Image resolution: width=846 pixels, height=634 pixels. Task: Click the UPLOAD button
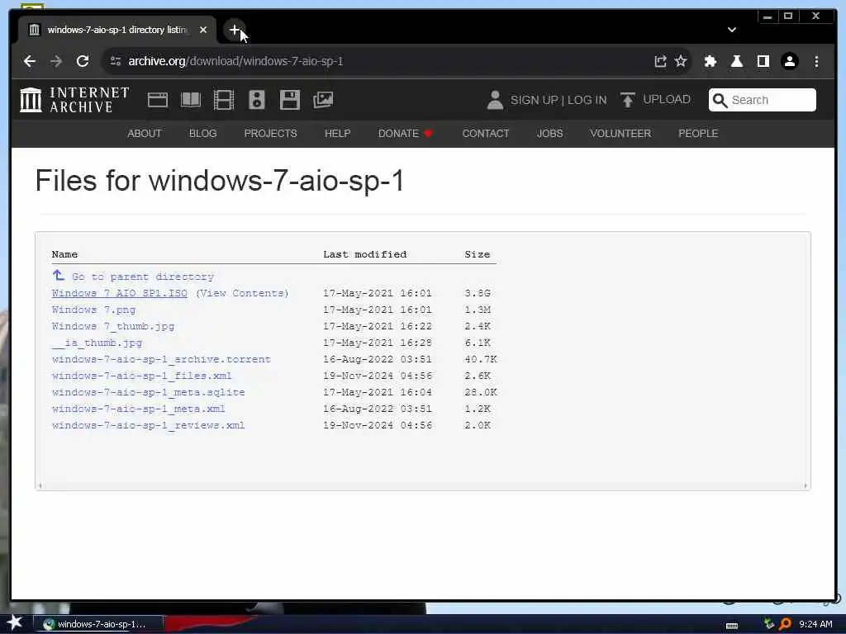(x=655, y=100)
